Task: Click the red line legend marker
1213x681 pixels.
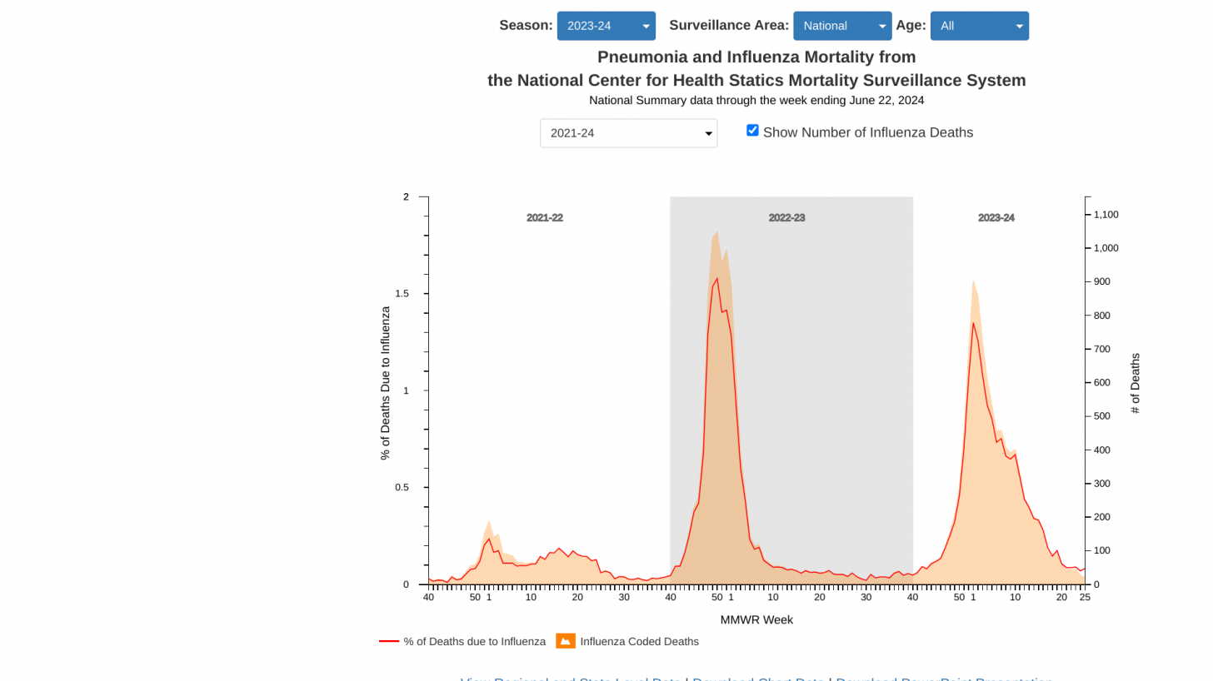Action: pyautogui.click(x=389, y=641)
